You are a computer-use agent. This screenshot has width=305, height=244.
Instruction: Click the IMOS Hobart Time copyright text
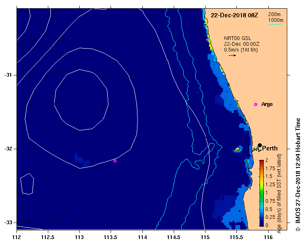click(298, 175)
